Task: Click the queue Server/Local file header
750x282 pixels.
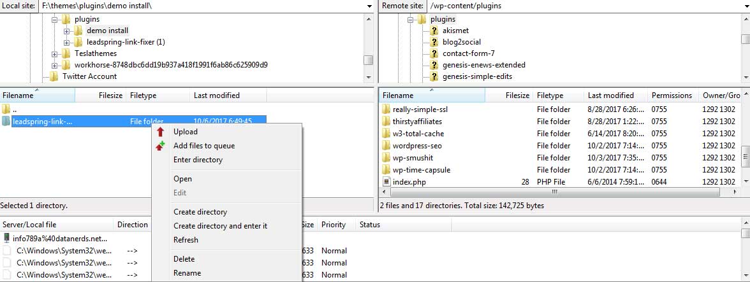Action: click(57, 225)
